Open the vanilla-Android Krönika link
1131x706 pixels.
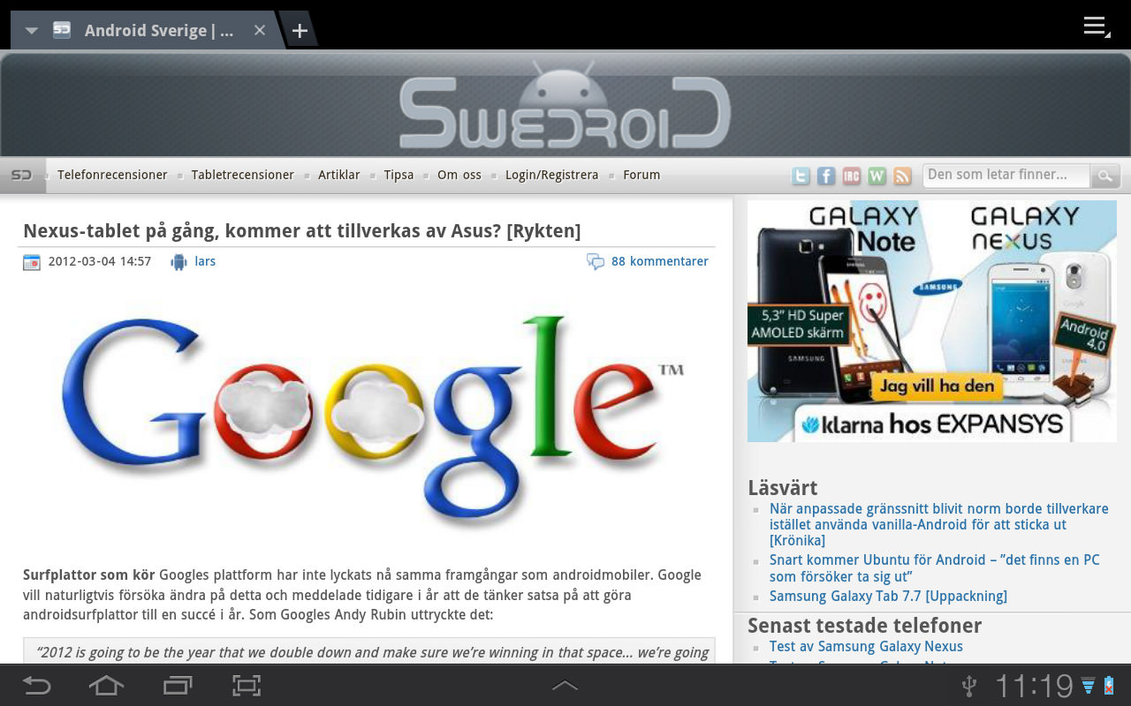pos(938,524)
